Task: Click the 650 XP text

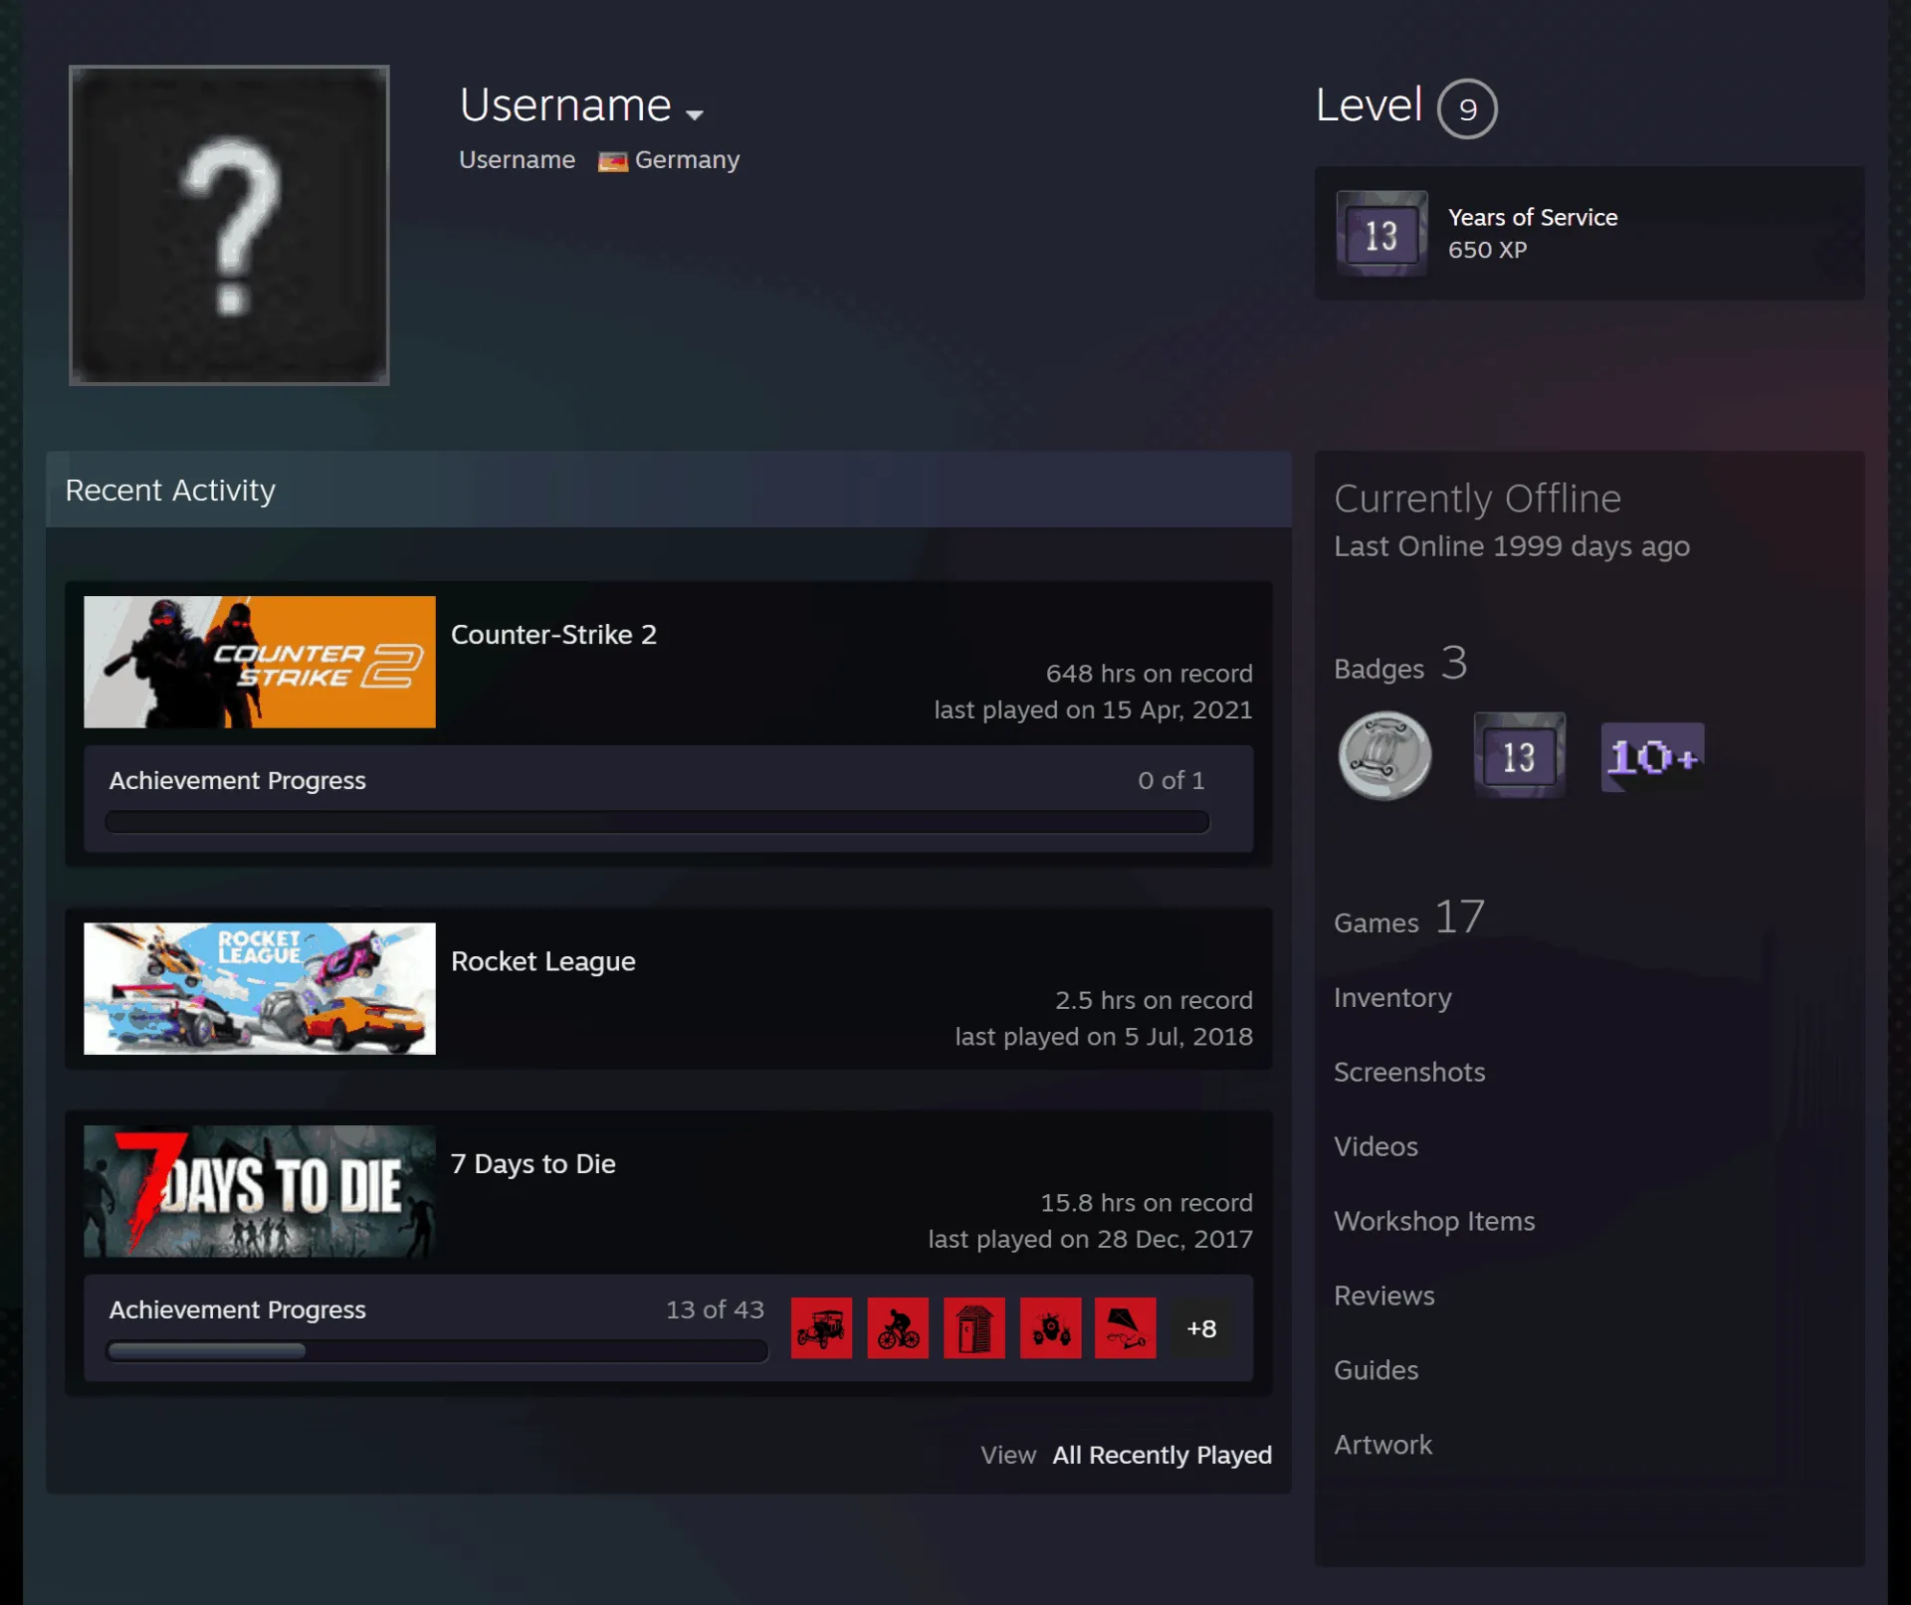Action: coord(1487,250)
